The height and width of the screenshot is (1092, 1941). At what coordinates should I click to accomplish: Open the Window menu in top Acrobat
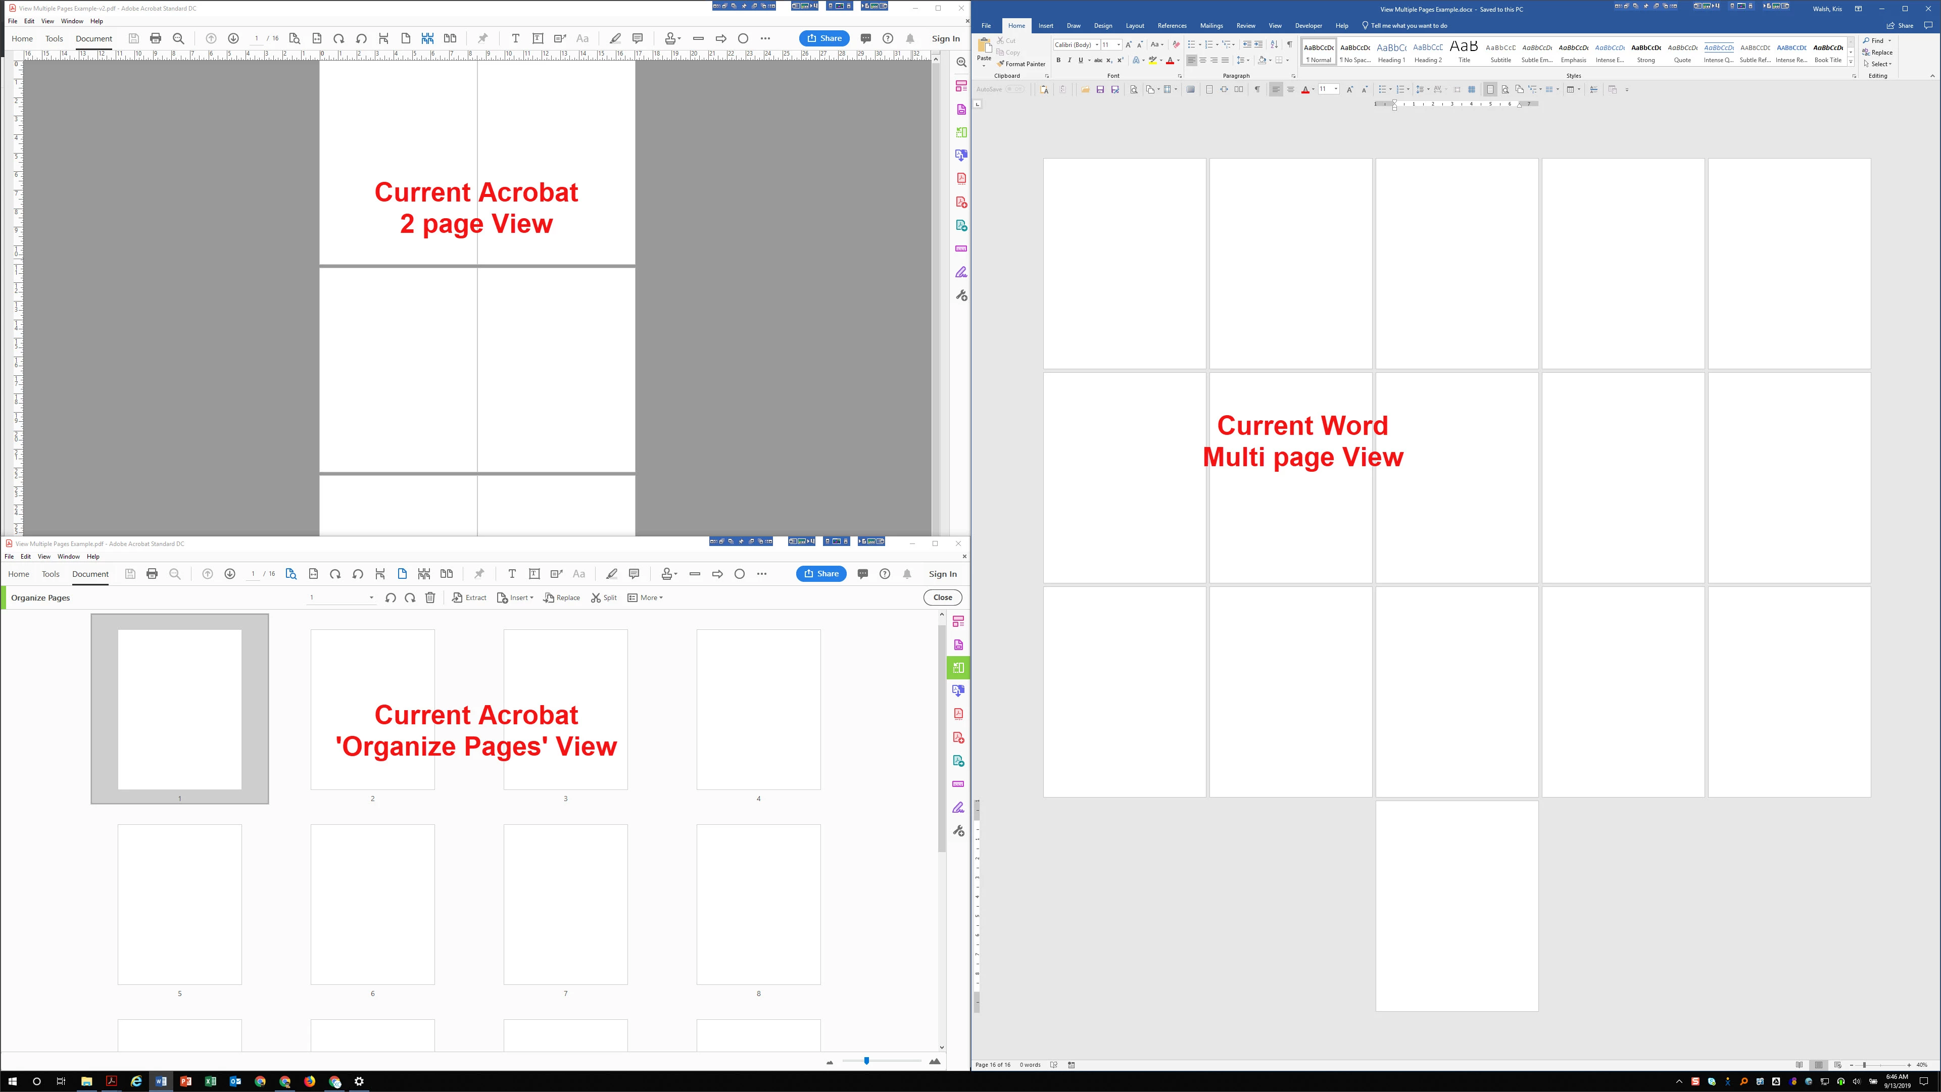tap(72, 21)
